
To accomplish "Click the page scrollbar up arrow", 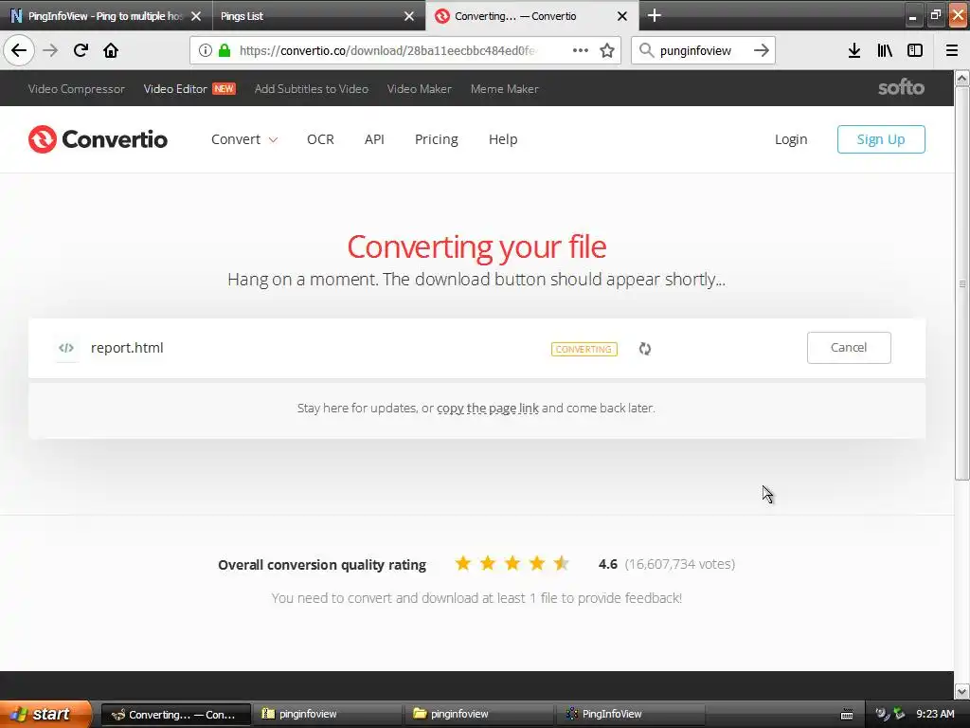I will tap(962, 78).
